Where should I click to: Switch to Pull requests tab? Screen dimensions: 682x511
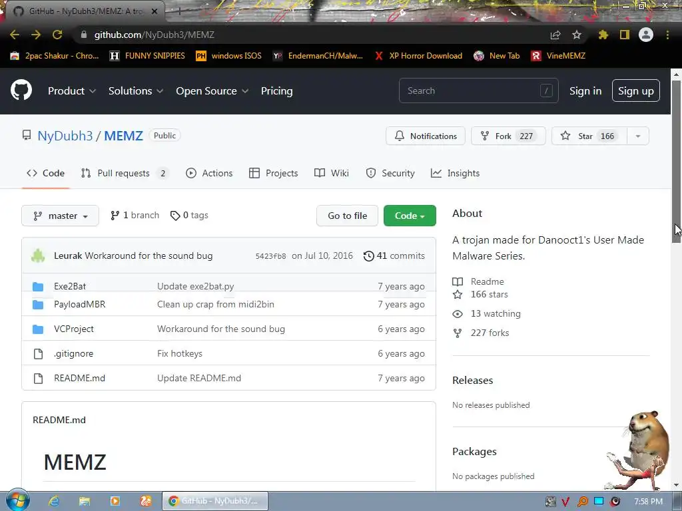tap(125, 173)
